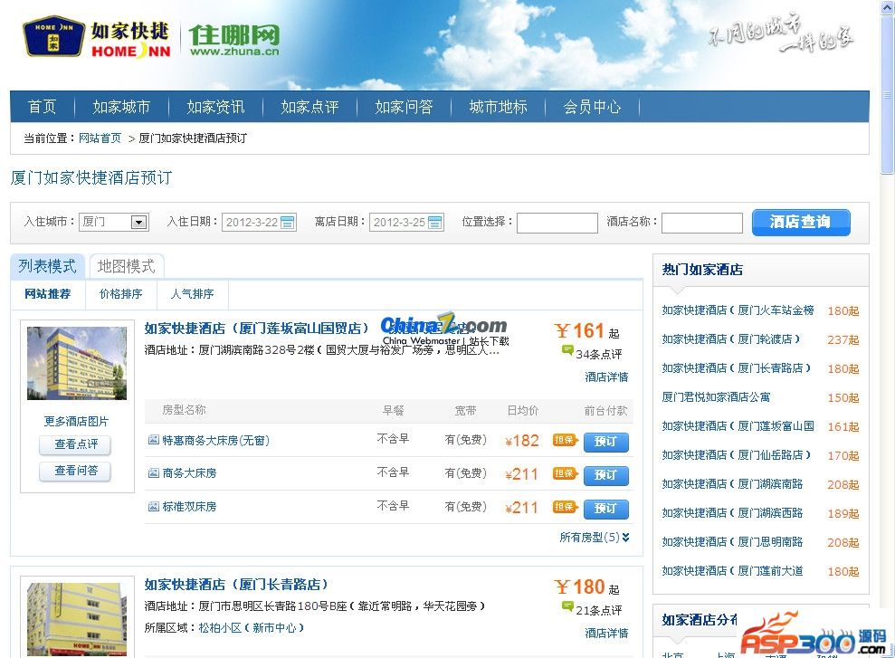Click 担保 badge for 商务大床房 row
Image resolution: width=895 pixels, height=658 pixels.
coord(565,473)
